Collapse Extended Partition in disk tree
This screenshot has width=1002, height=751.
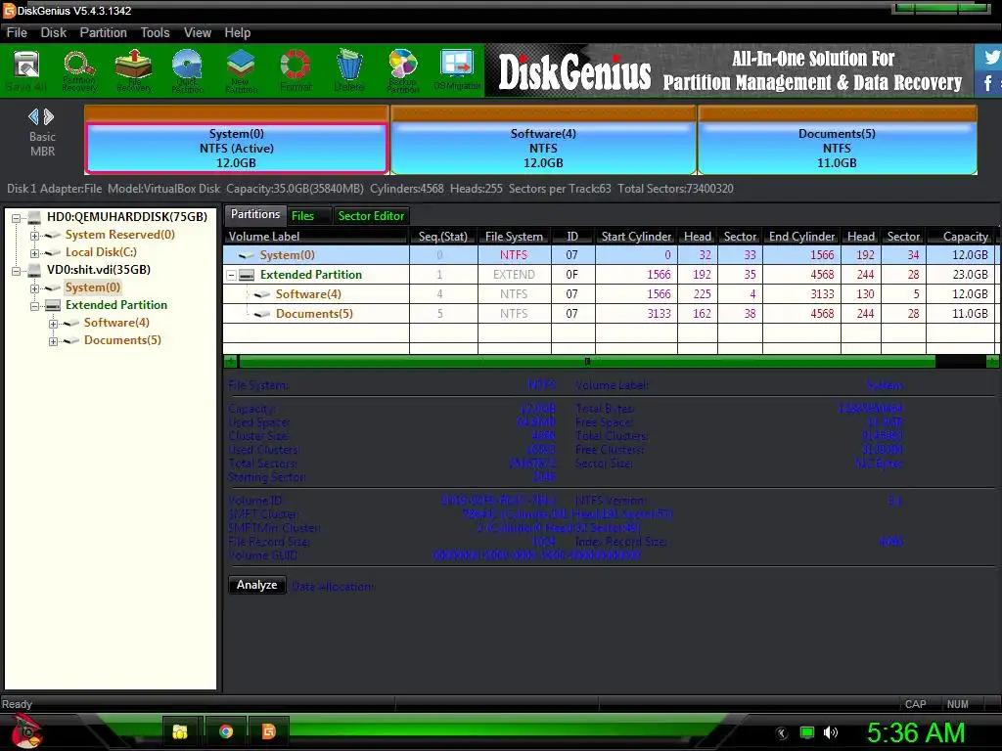pyautogui.click(x=34, y=306)
